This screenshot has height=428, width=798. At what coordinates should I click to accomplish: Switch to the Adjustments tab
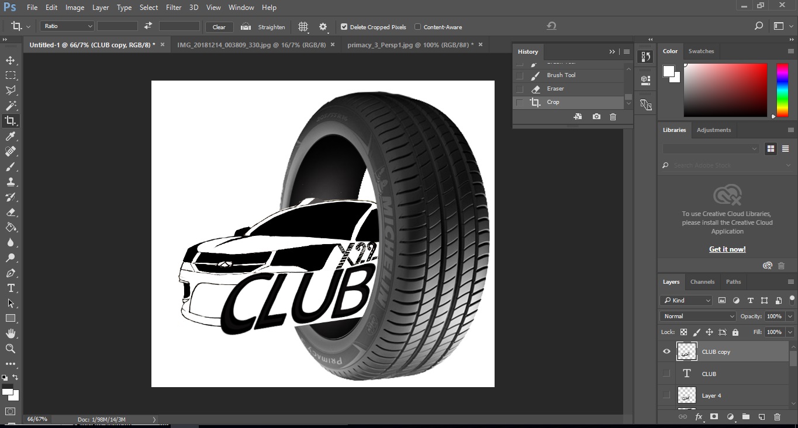[x=714, y=130]
